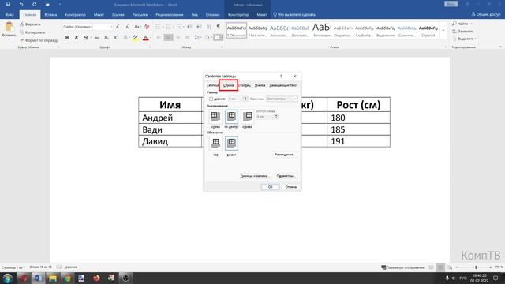Open Word from the Windows taskbar
This screenshot has height=284, width=505.
(x=38, y=278)
